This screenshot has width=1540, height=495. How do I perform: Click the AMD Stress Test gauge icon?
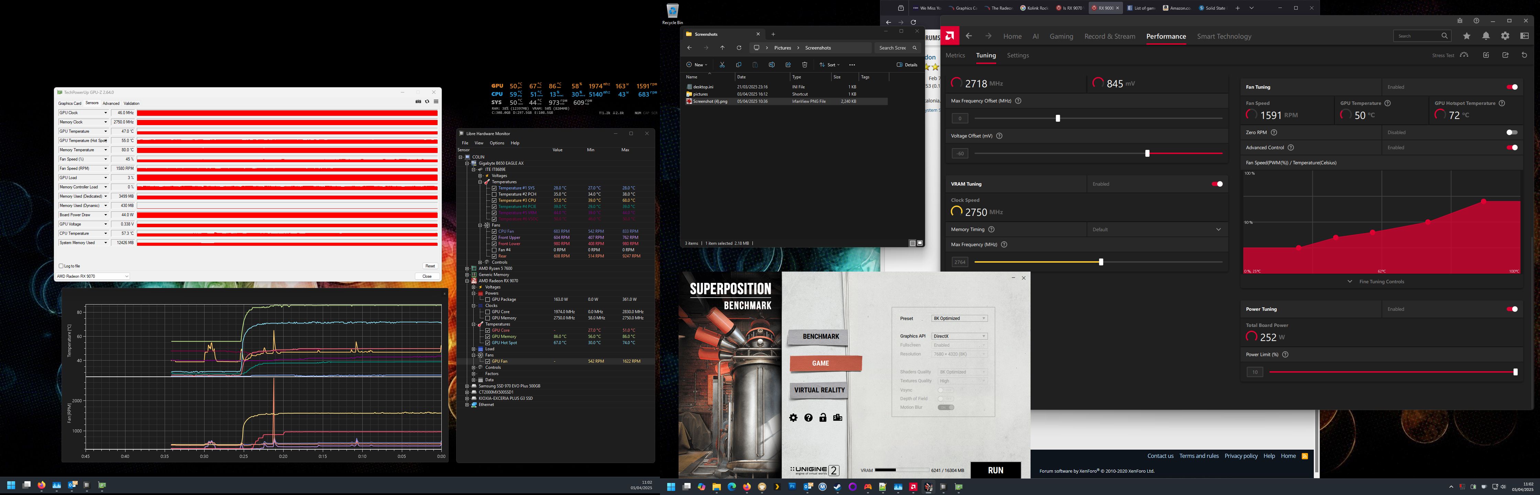pos(1464,55)
